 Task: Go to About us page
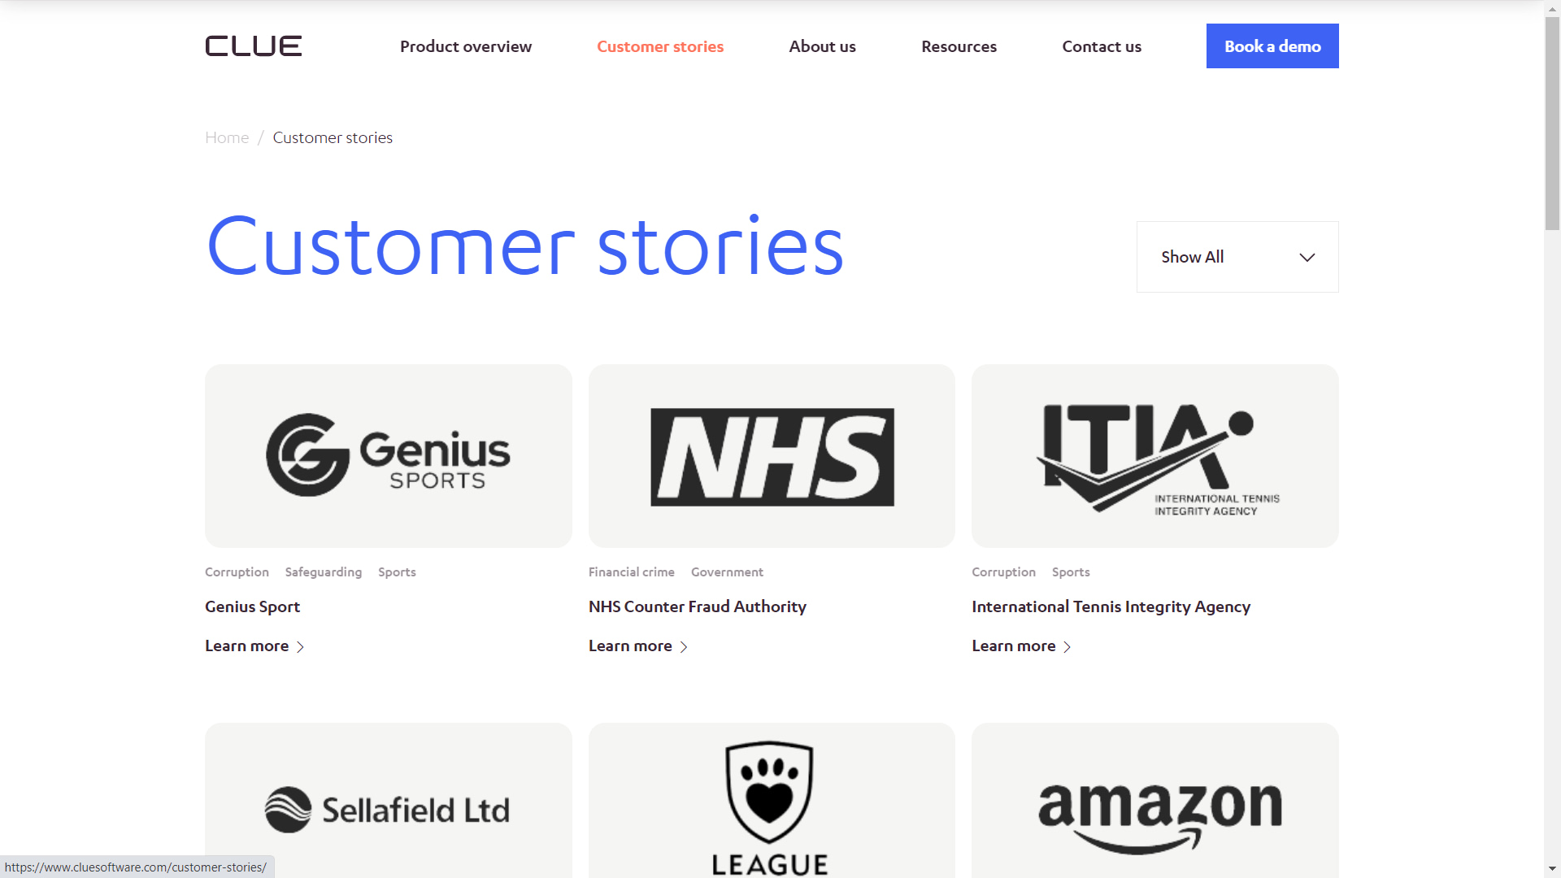pos(822,46)
